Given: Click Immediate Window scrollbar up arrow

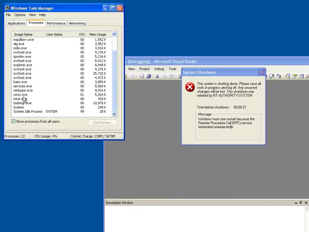Looking at the screenshot, I should click(x=307, y=208).
